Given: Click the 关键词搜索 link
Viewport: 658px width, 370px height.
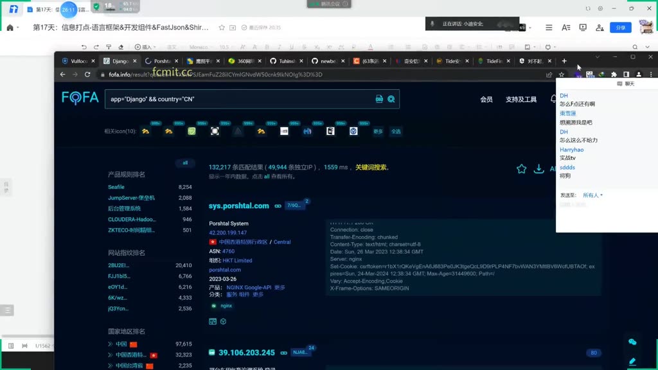Looking at the screenshot, I should pos(371,167).
